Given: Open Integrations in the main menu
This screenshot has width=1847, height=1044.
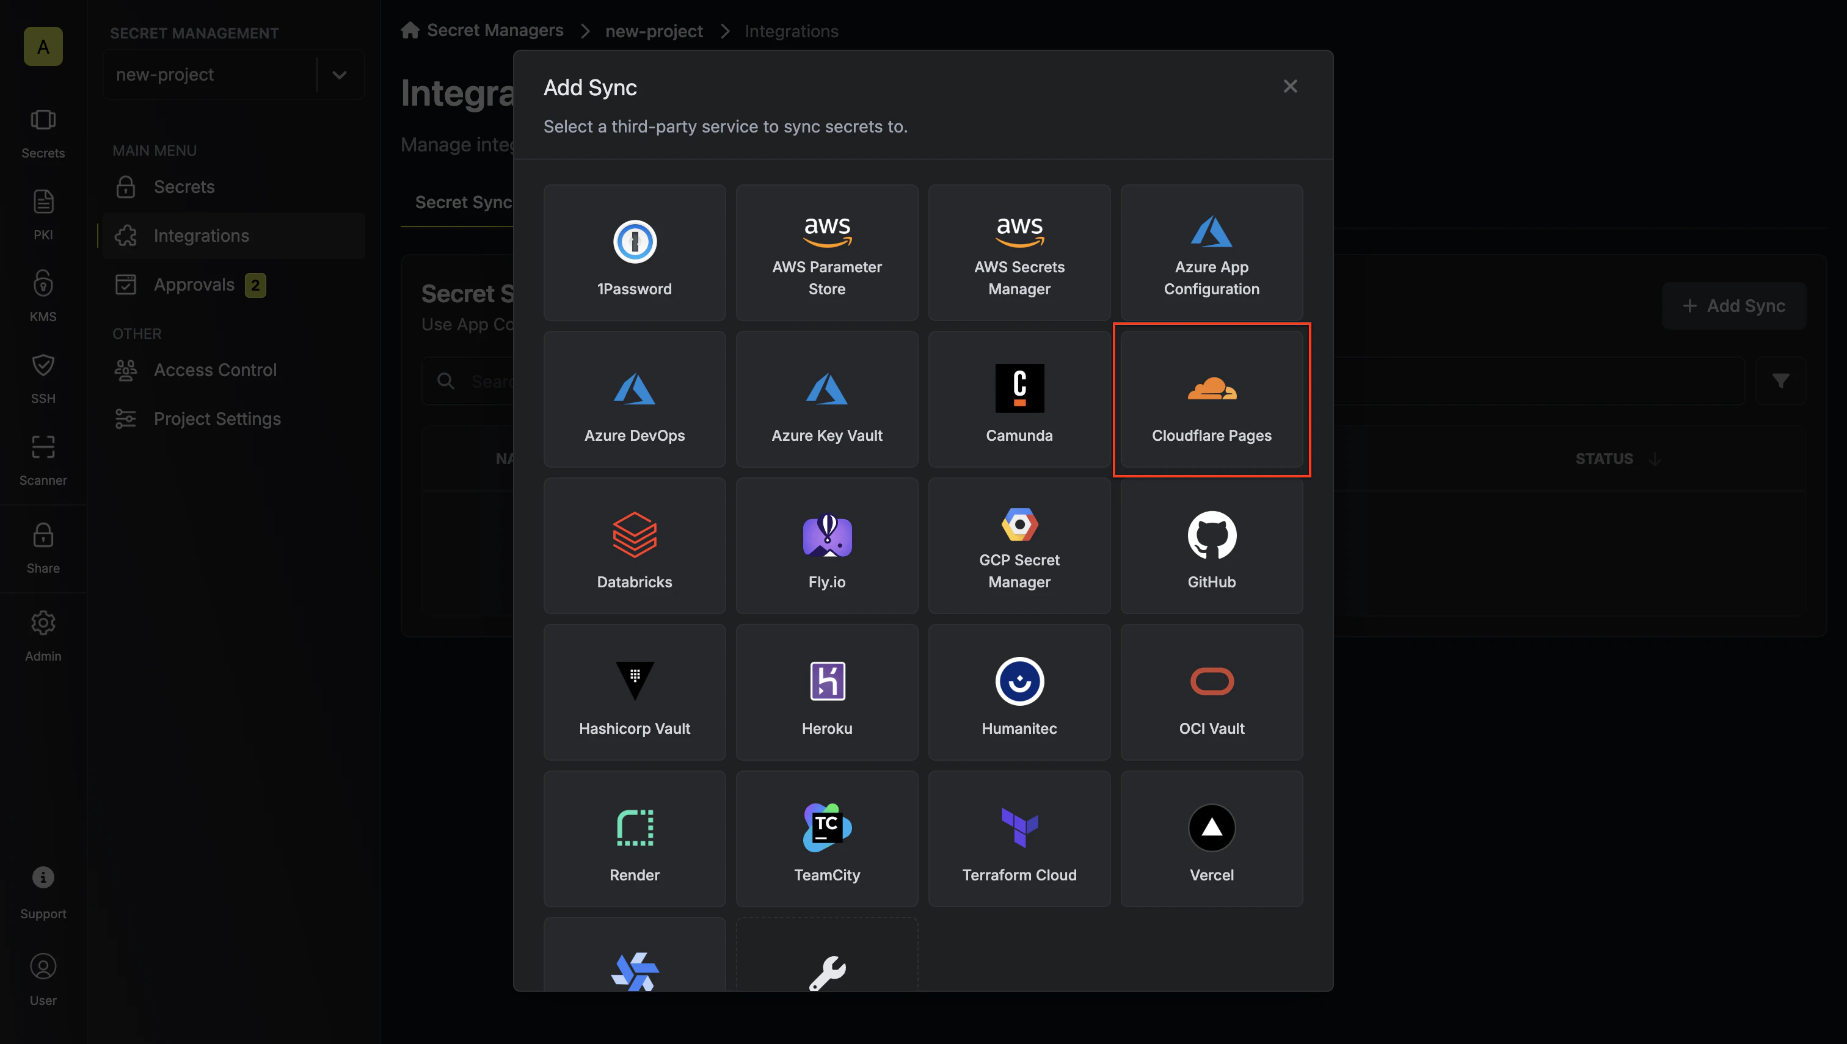Looking at the screenshot, I should (234, 235).
